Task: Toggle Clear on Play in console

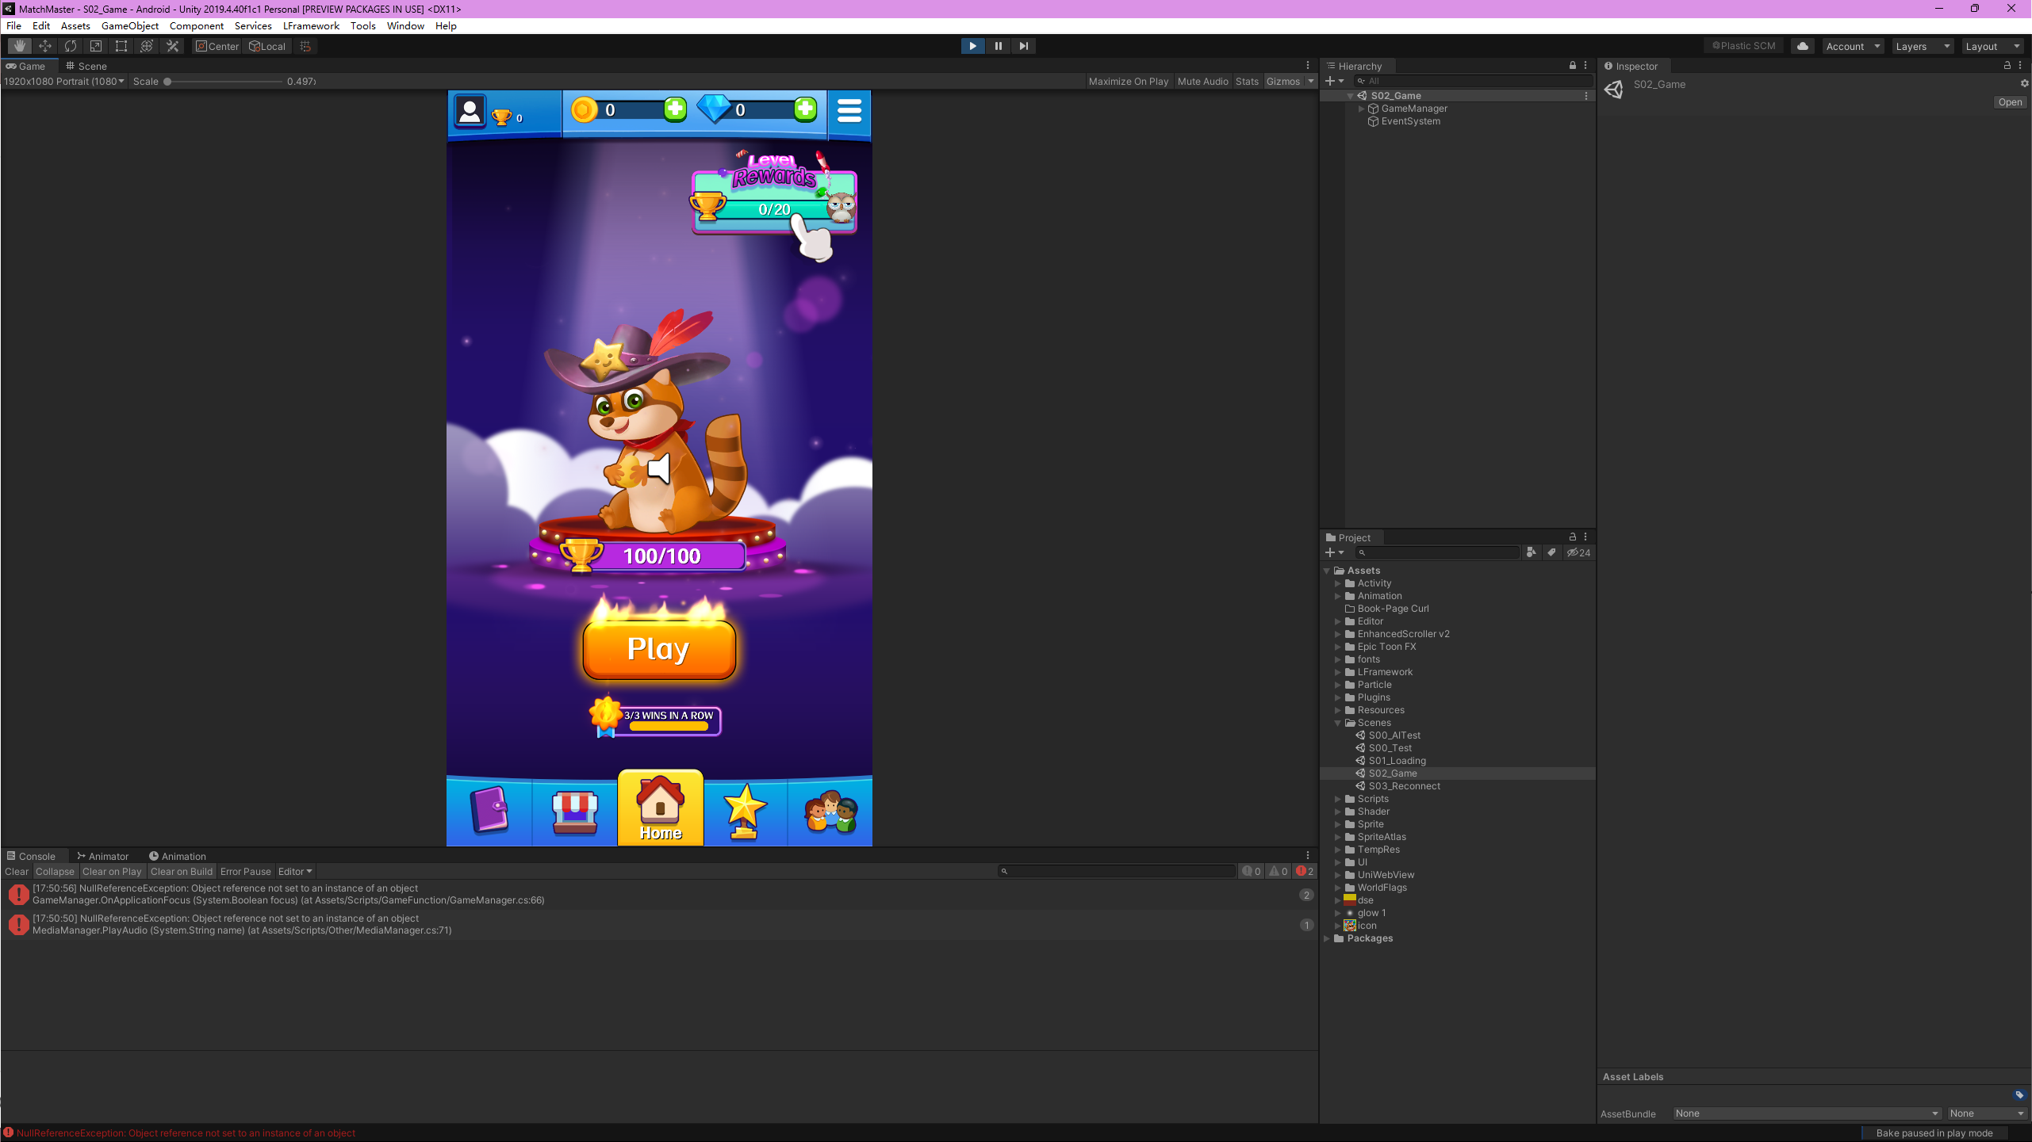Action: click(112, 871)
